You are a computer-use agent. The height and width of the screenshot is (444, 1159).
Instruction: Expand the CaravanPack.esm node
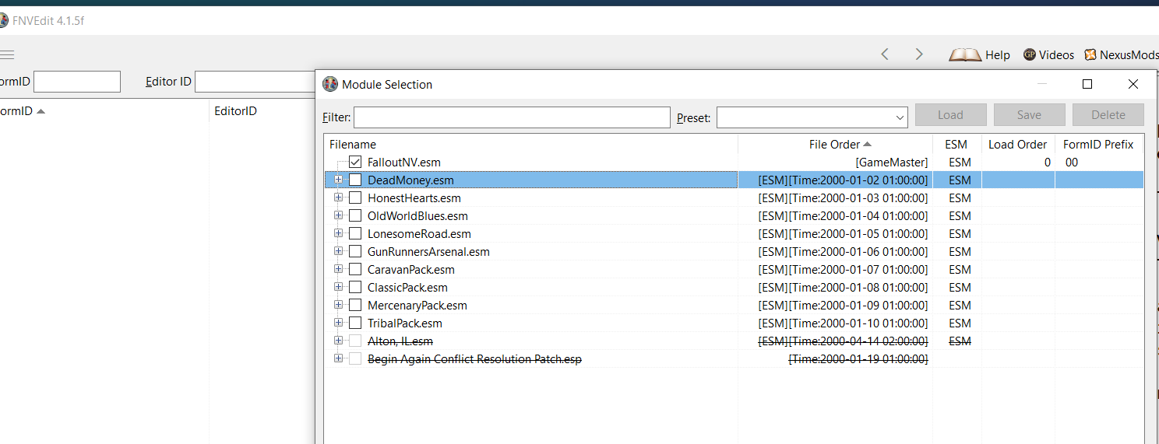[338, 268]
